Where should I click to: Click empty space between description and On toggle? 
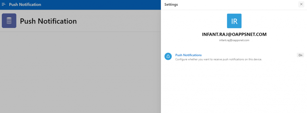[x=279, y=58]
